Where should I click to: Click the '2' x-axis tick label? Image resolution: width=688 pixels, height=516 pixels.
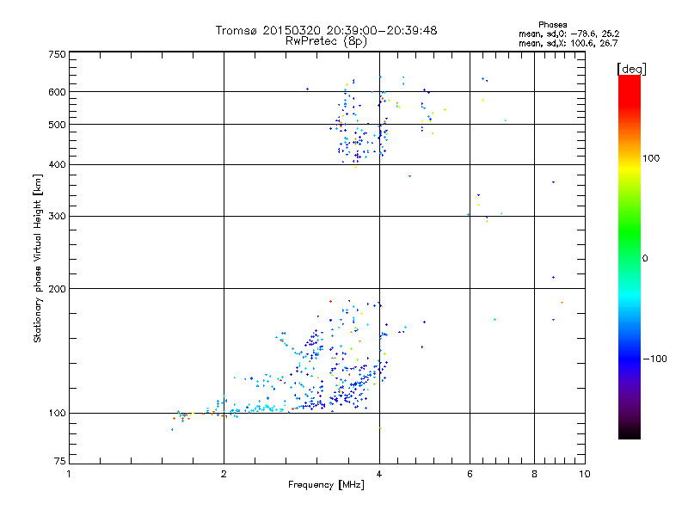coord(224,474)
